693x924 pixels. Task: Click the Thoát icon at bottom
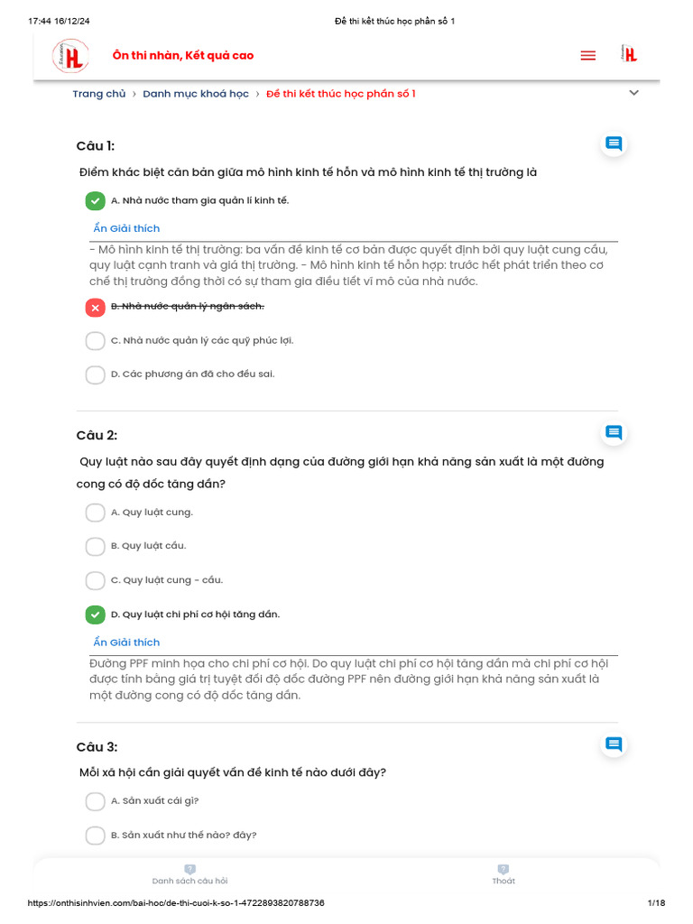pos(504,870)
